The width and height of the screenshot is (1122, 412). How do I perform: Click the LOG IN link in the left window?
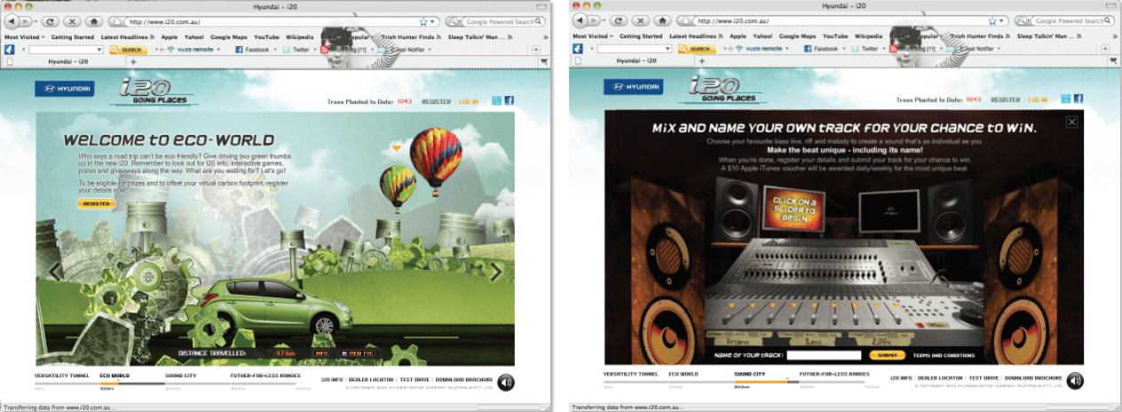click(468, 101)
